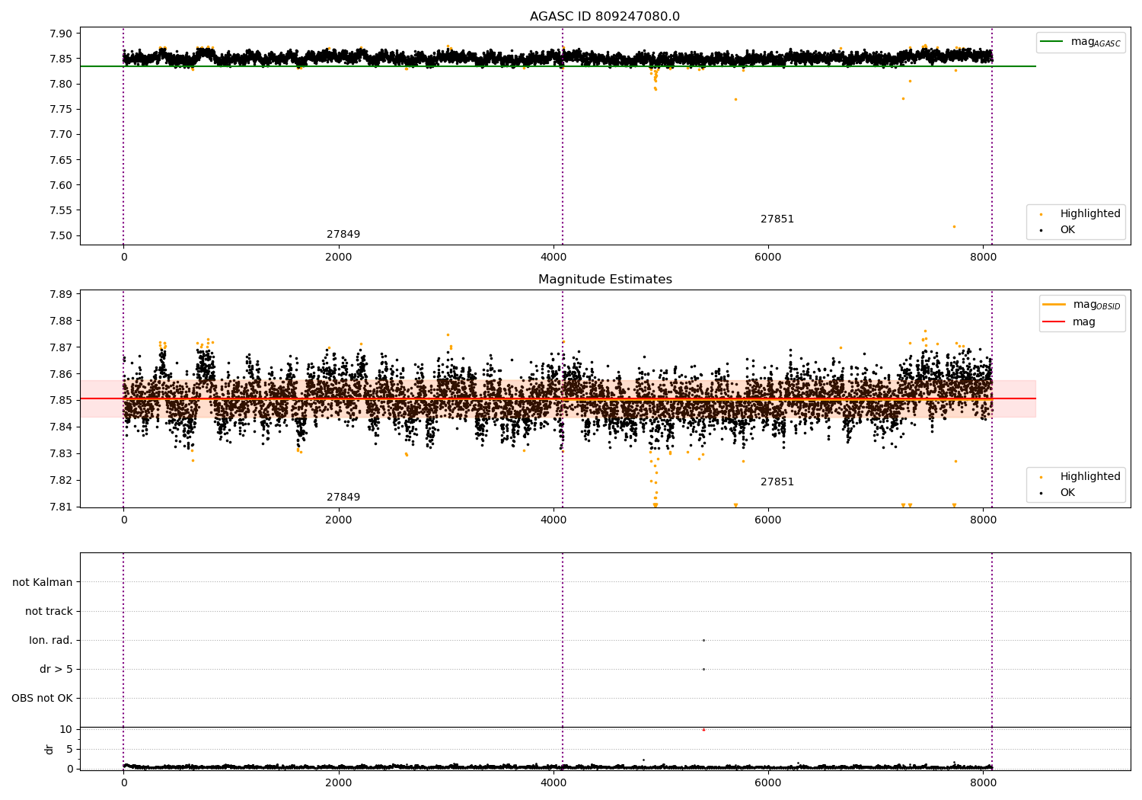
Task: Click the 'OBS not OK' axis label
Action: click(x=42, y=698)
